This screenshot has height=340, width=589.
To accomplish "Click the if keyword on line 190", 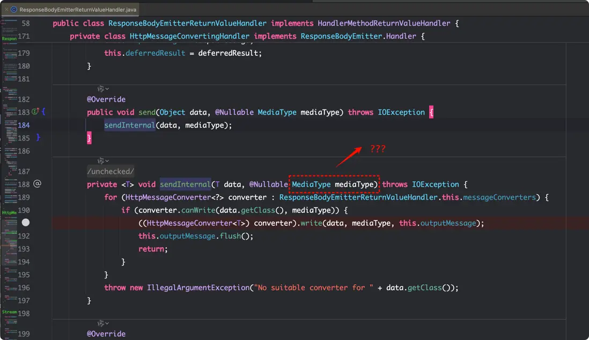I will click(126, 210).
